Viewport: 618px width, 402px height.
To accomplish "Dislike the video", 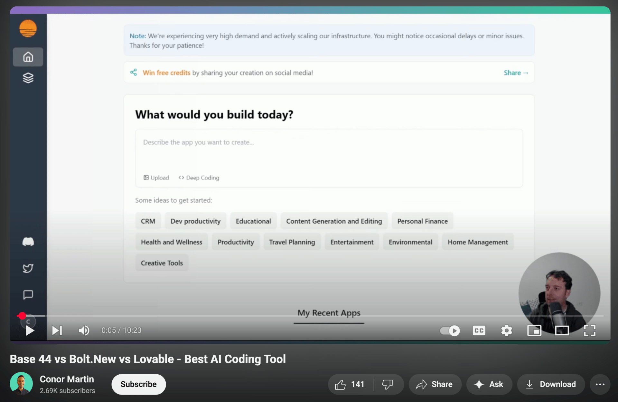I will click(x=388, y=384).
